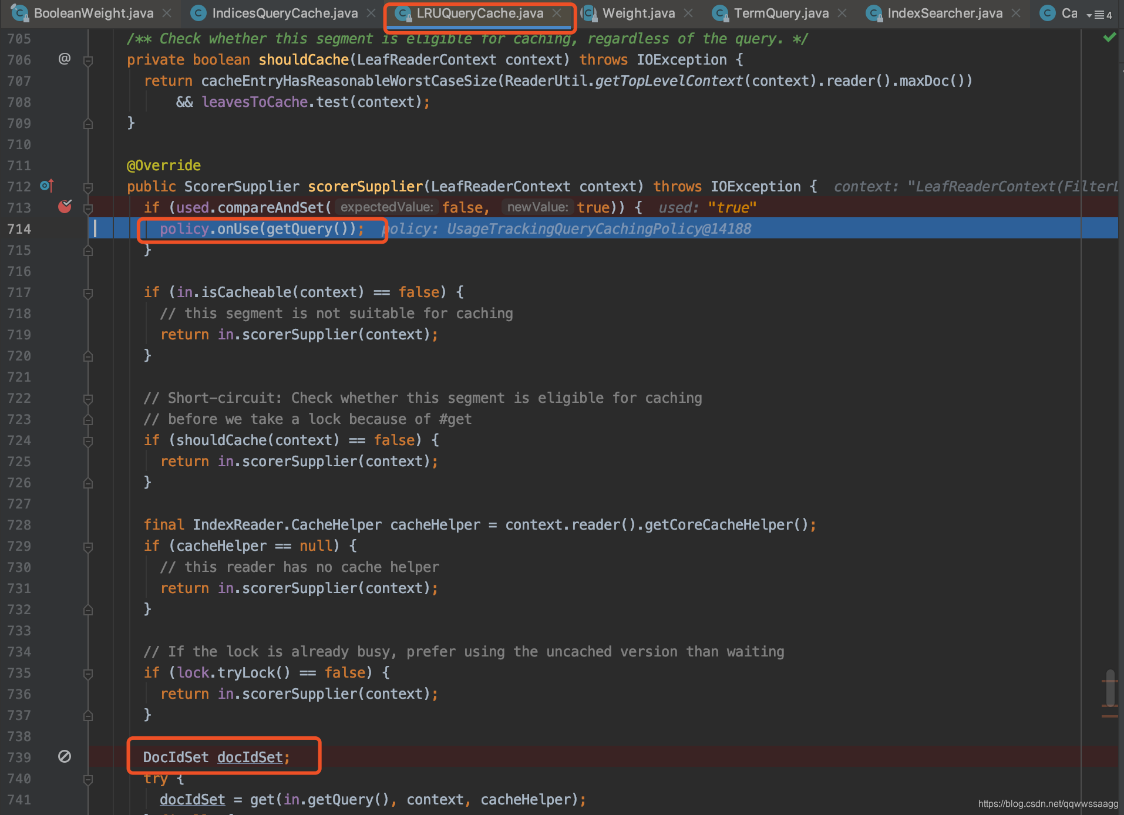
Task: Fold the shouldCache if block at line 724
Action: coord(88,441)
